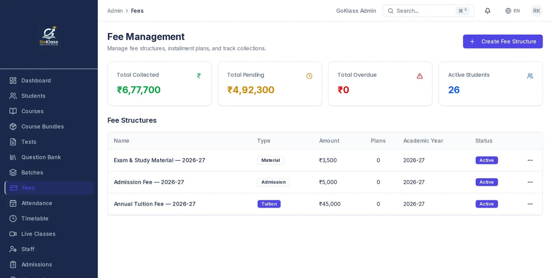
Task: Click the Material type badge
Action: (x=270, y=160)
